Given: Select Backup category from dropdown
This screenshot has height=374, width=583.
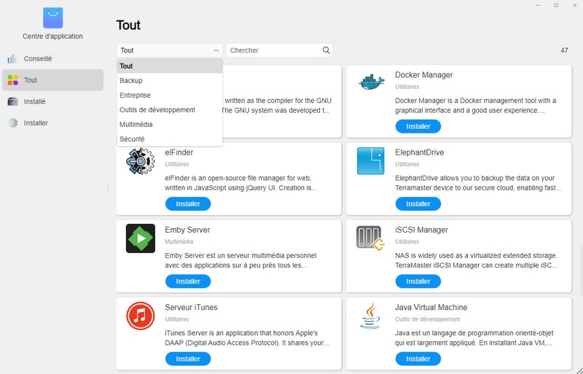Looking at the screenshot, I should coord(170,80).
